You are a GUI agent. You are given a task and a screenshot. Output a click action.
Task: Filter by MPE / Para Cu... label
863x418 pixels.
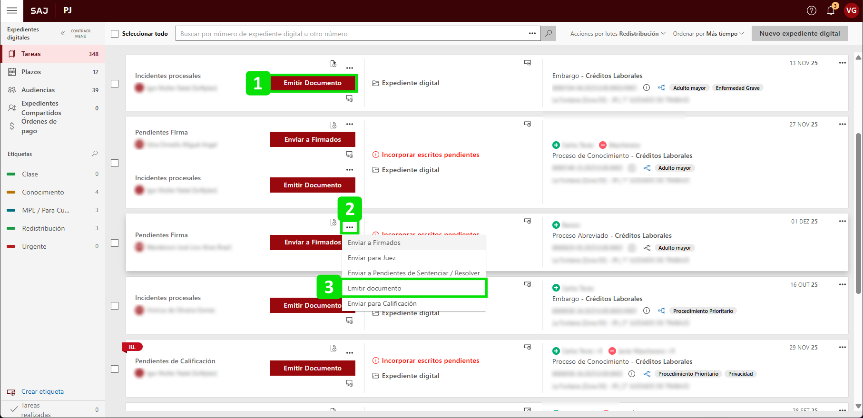[x=53, y=210]
